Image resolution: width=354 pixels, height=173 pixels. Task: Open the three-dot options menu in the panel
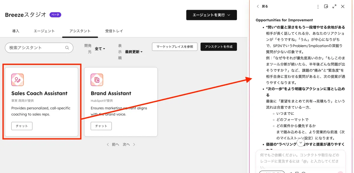318,6
